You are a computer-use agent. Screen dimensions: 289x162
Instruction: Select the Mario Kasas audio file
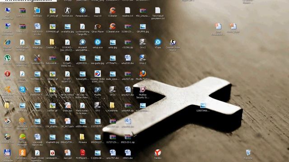point(82,105)
